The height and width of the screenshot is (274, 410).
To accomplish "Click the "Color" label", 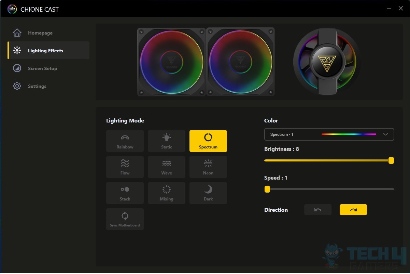I will [x=271, y=121].
